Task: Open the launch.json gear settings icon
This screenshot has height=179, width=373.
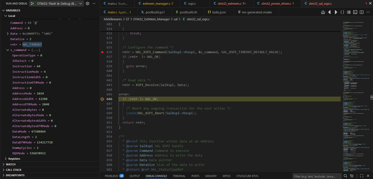Action: point(87,3)
